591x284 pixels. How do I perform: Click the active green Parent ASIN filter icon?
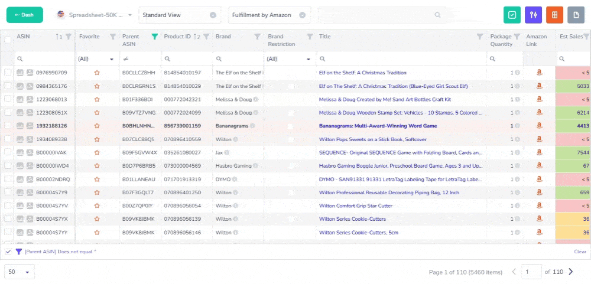point(154,37)
